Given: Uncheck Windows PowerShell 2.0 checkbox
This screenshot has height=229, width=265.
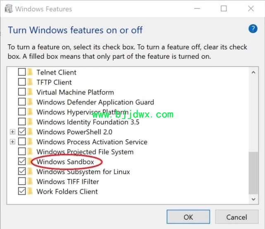Looking at the screenshot, I should tap(22, 131).
